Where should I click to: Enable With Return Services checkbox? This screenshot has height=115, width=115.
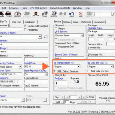56,71
